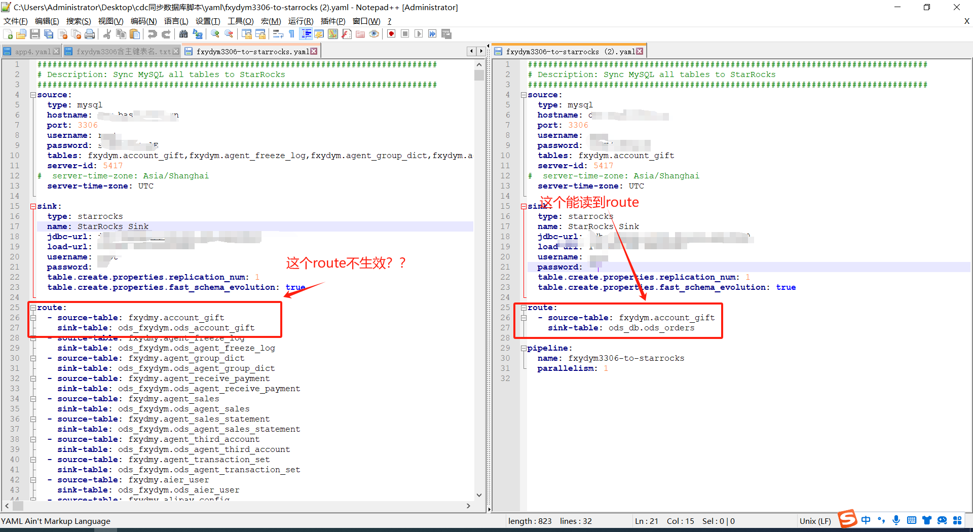Collapse the route block in left pane
This screenshot has width=973, height=532.
point(33,308)
